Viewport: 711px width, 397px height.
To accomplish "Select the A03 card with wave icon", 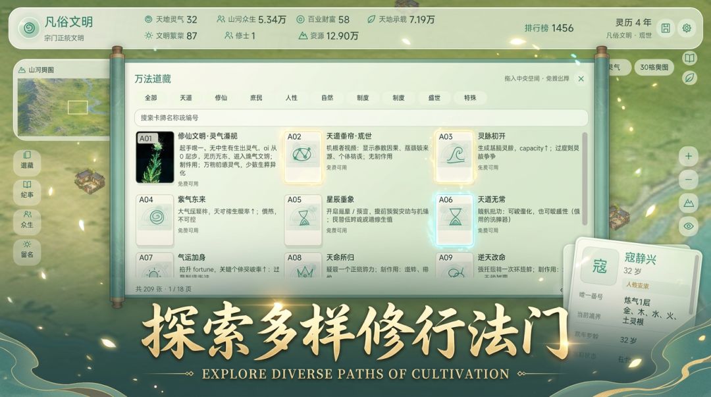I will (454, 157).
